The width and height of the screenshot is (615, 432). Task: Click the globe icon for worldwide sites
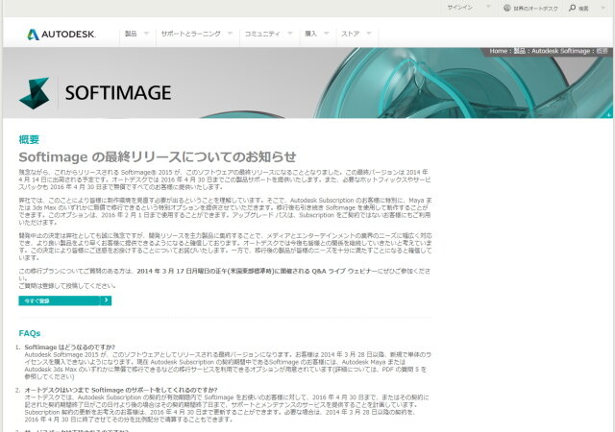click(x=506, y=8)
